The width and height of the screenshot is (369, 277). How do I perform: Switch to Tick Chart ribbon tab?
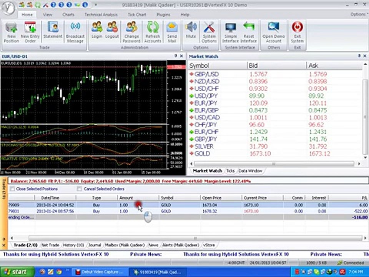[x=137, y=15]
